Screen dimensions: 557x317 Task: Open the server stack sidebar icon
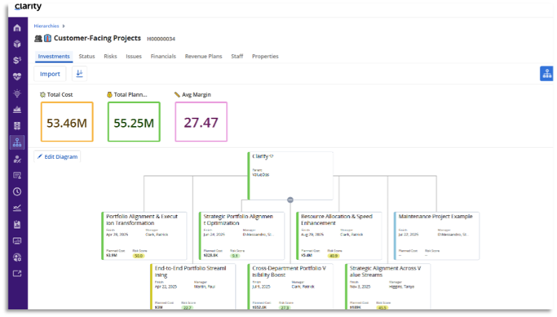17,126
